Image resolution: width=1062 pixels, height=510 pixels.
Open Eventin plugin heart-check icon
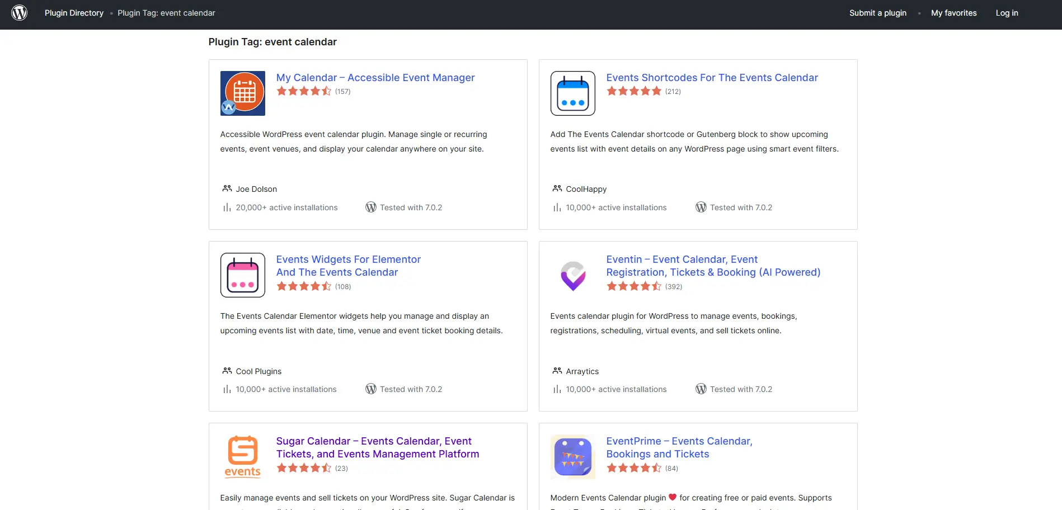573,275
